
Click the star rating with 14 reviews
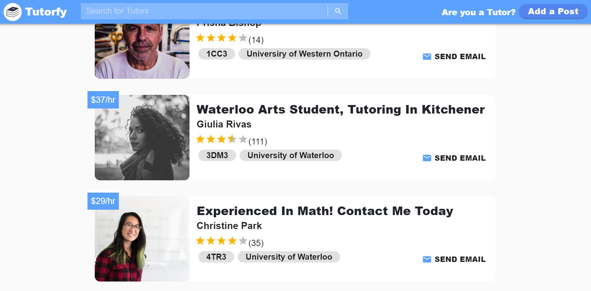(x=222, y=38)
